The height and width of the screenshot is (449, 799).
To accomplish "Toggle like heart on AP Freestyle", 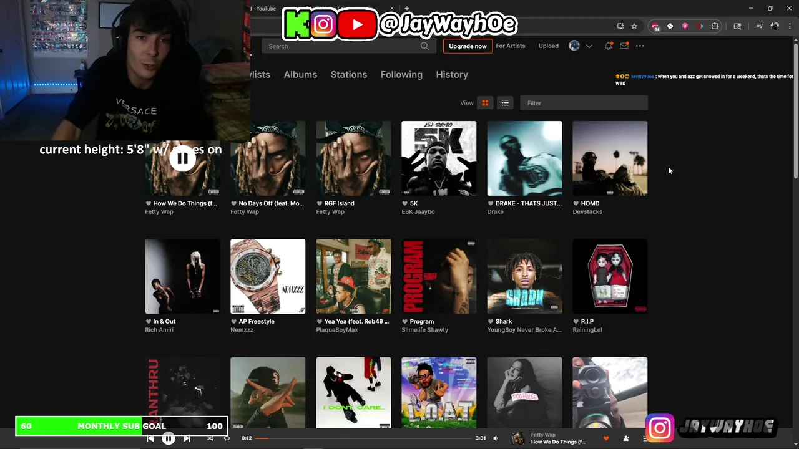I will coord(234,322).
